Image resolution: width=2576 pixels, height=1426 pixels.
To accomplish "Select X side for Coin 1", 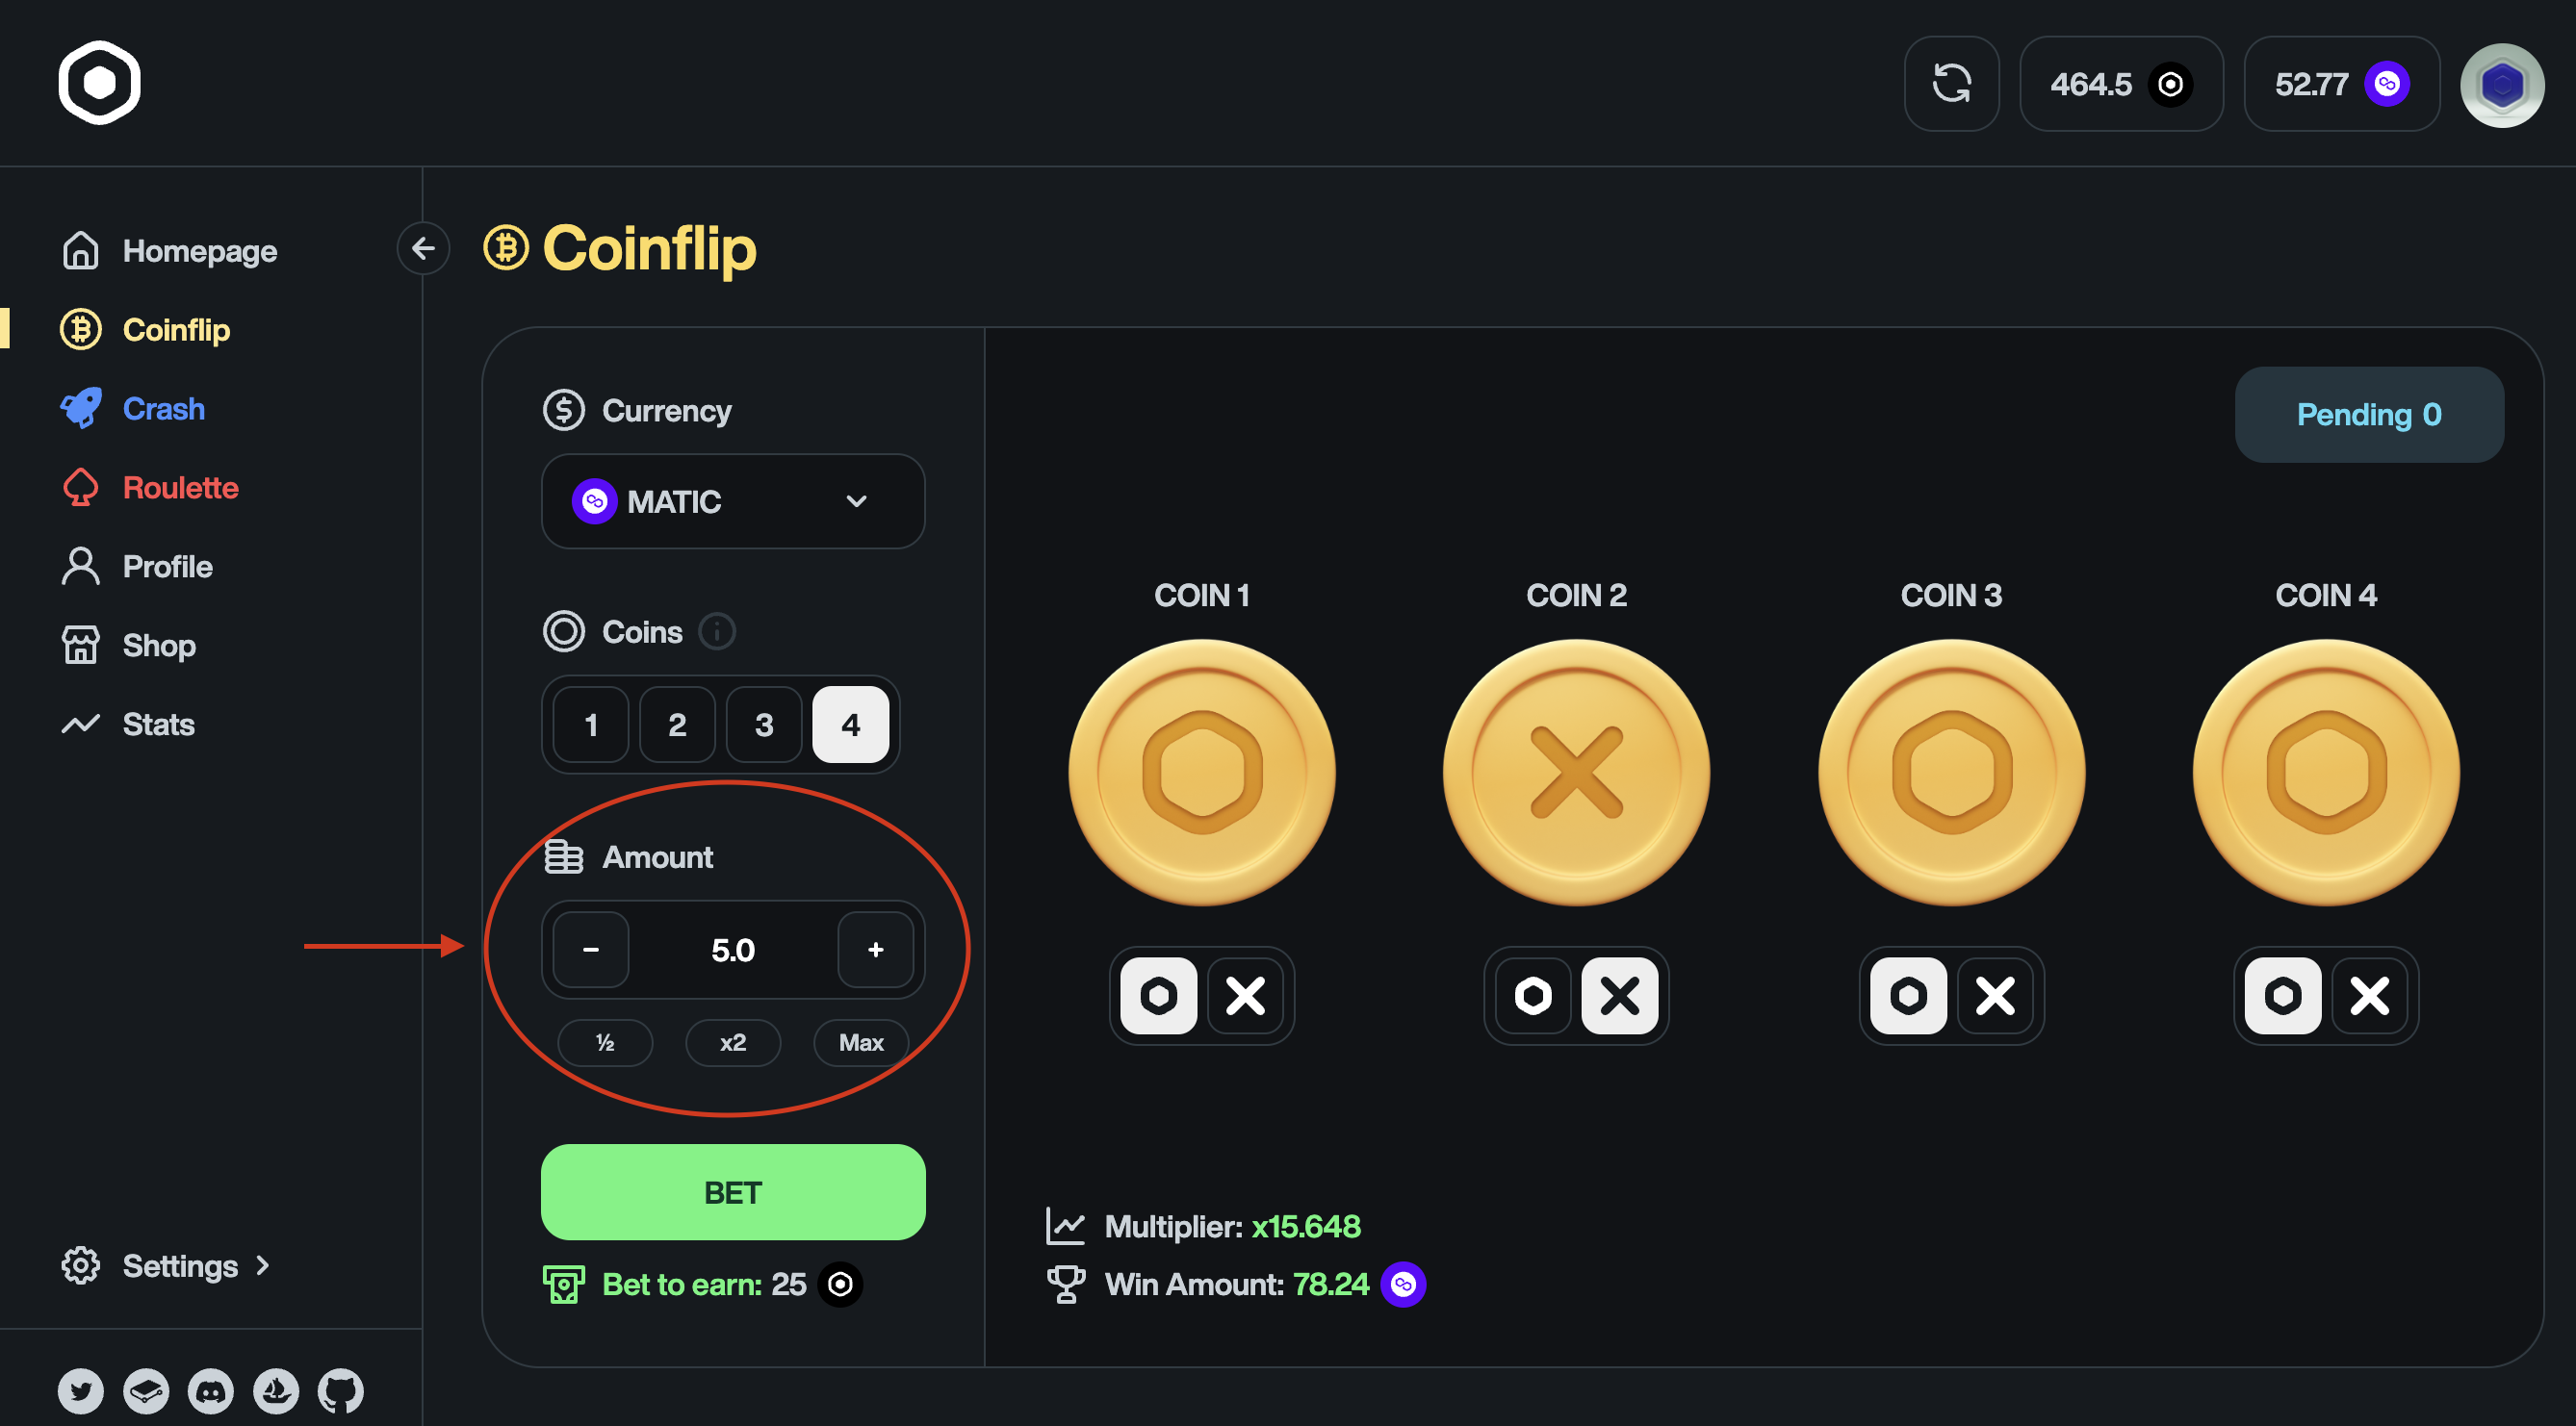I will pyautogui.click(x=1245, y=995).
